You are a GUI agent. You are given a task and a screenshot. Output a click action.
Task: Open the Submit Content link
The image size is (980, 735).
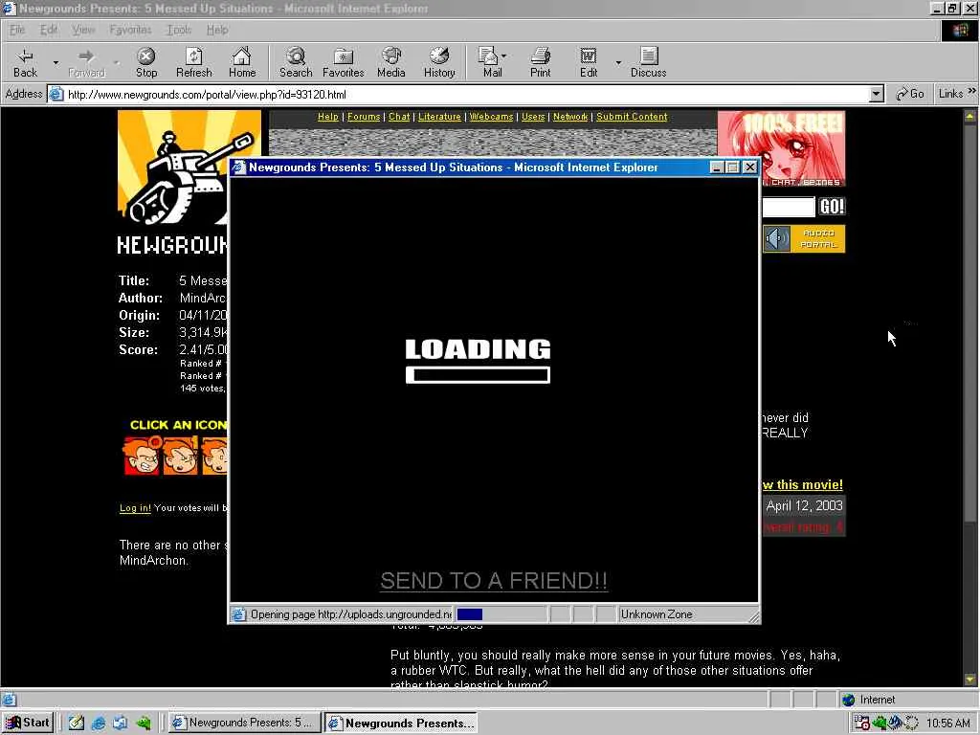click(x=632, y=117)
